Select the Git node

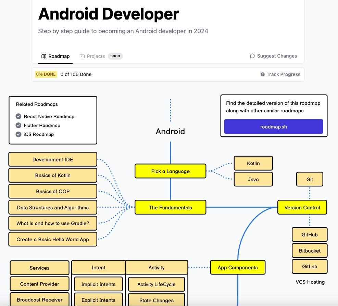pyautogui.click(x=310, y=179)
